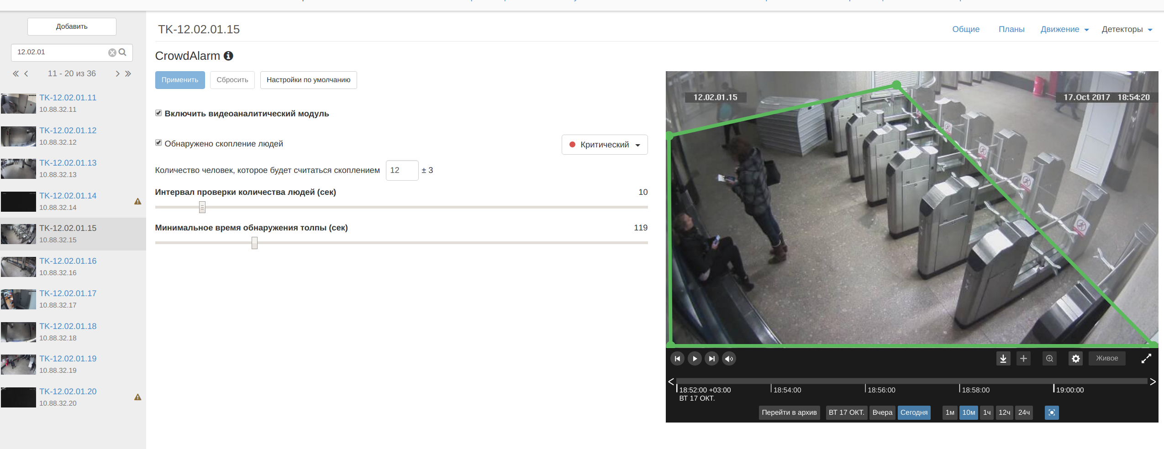1164x449 pixels.
Task: Go to next page of camera list
Action: coord(117,73)
